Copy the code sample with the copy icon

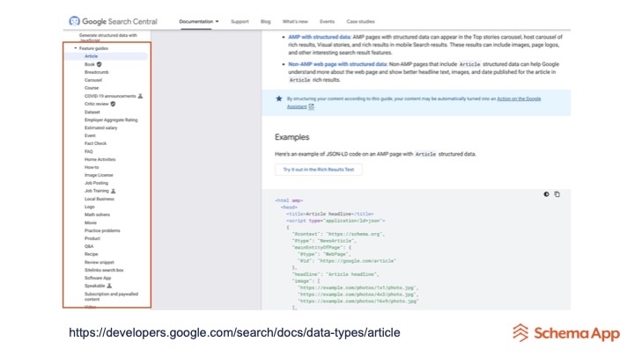(557, 194)
